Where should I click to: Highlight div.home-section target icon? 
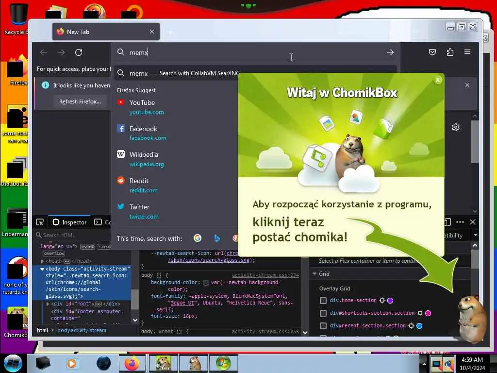[x=382, y=300]
